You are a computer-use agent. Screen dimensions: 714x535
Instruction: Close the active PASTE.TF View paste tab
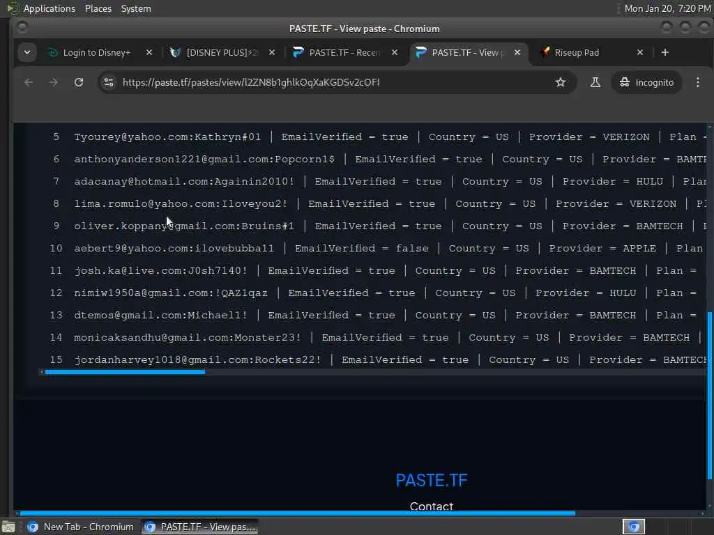tap(517, 52)
